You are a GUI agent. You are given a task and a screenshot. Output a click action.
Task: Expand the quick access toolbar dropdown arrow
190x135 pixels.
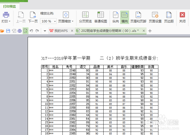pyautogui.click(x=45, y=31)
